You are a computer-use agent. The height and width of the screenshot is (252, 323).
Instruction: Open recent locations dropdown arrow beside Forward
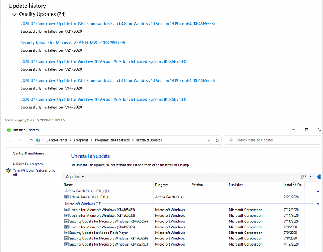[25, 140]
